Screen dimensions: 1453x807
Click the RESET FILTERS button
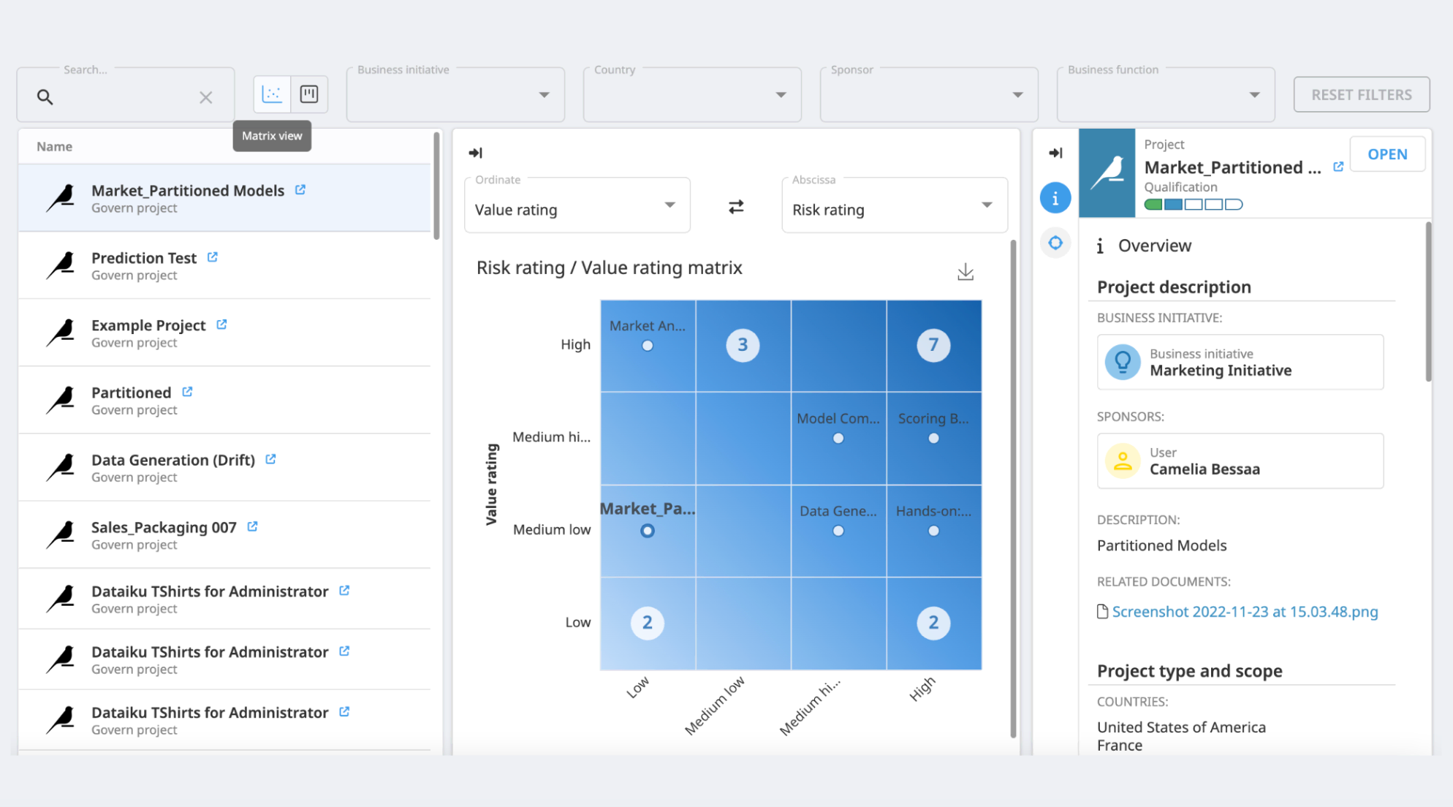click(1361, 94)
